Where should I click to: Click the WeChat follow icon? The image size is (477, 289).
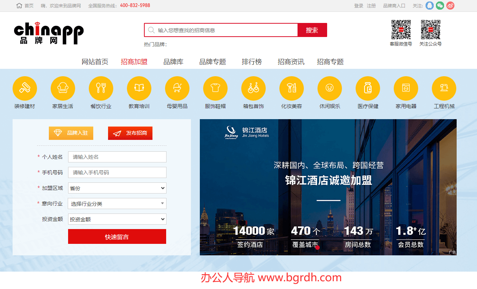tap(440, 6)
